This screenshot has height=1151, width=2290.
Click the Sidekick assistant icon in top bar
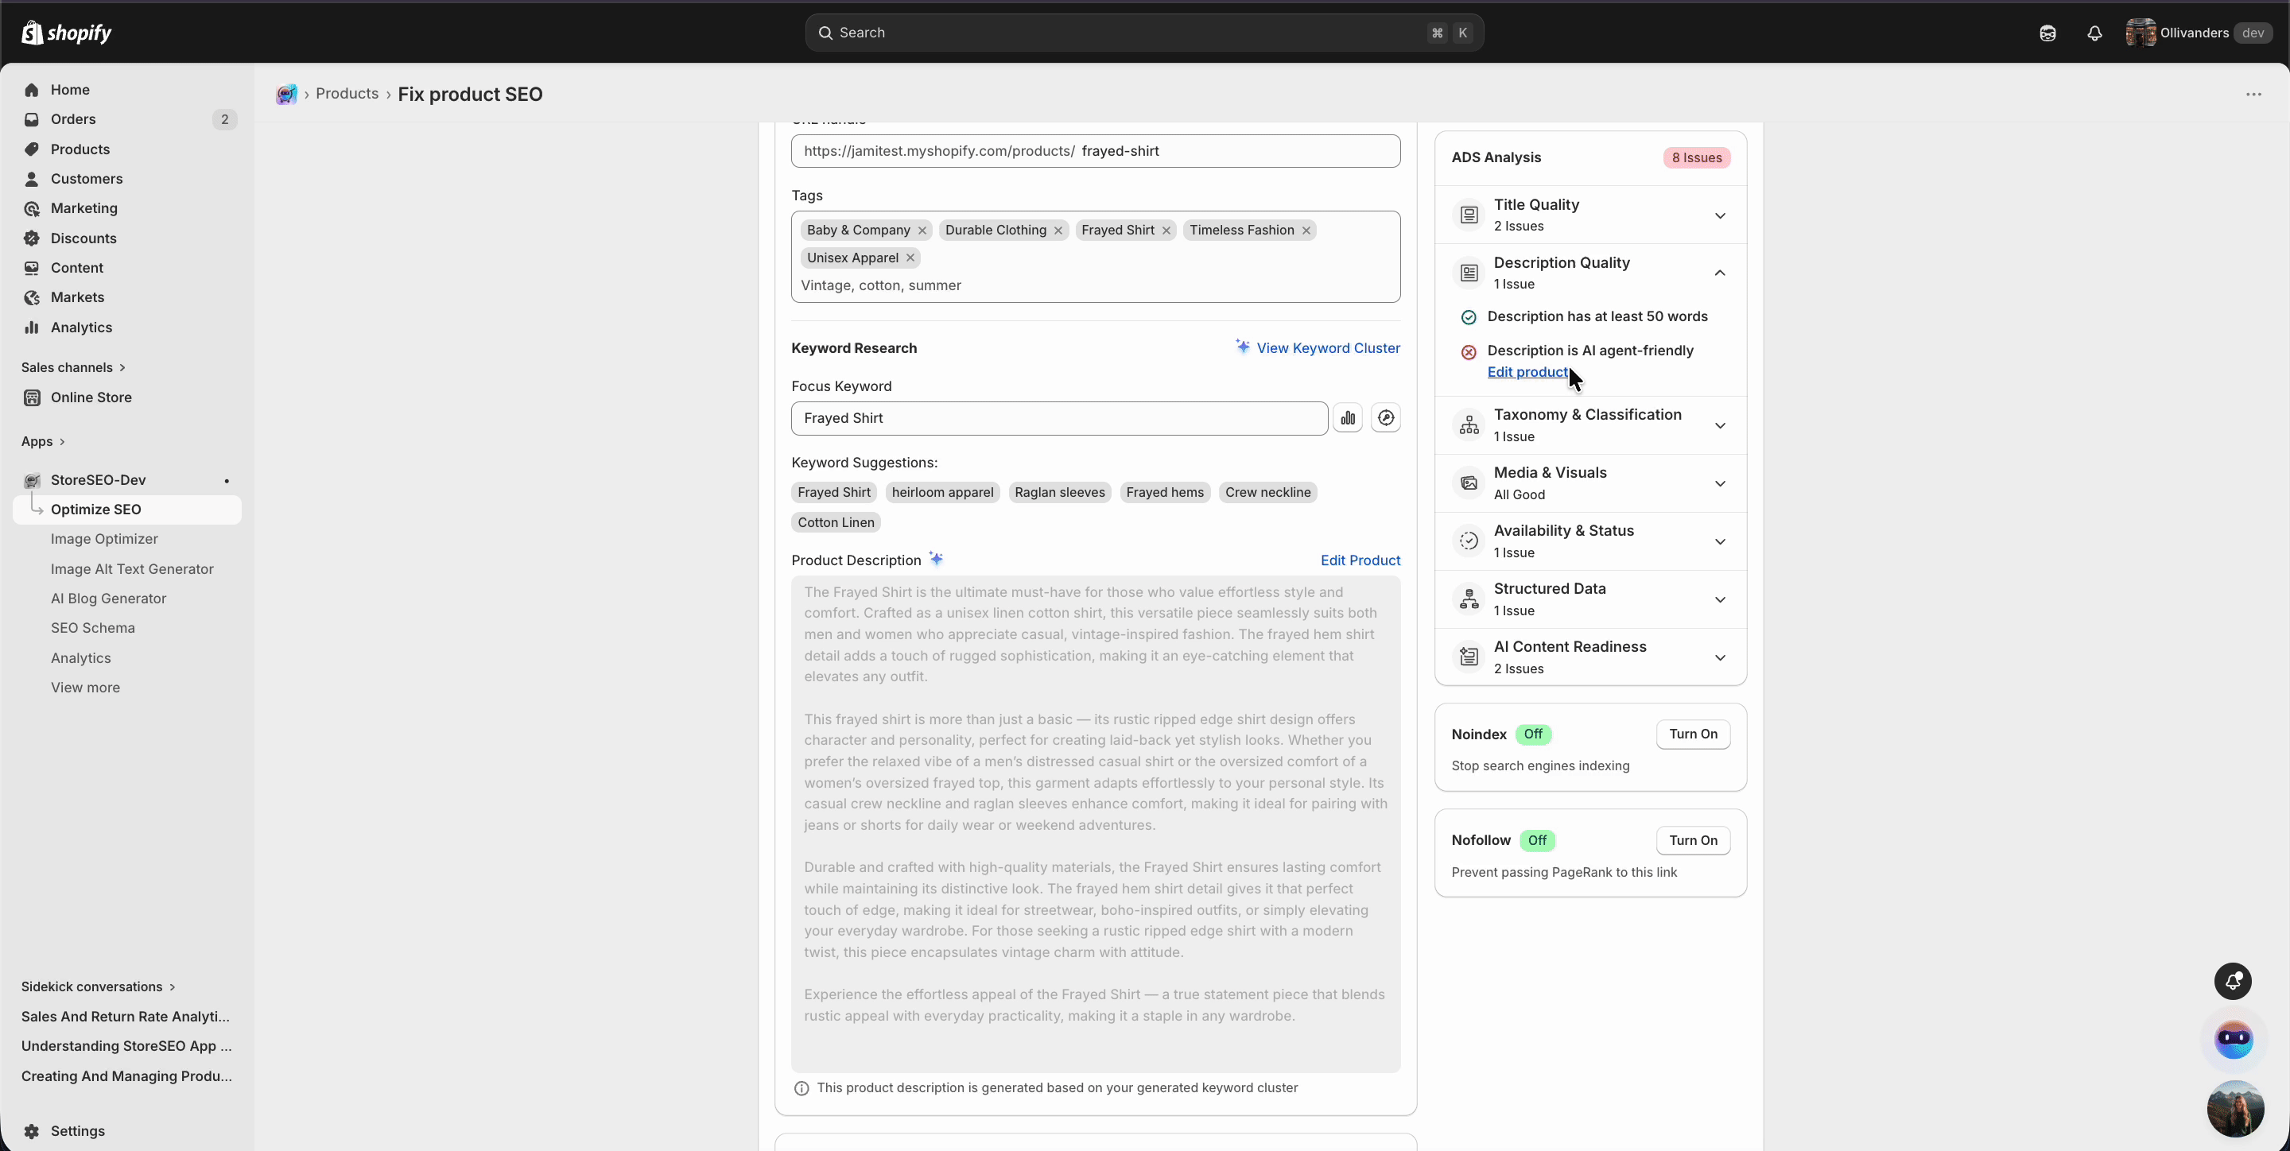coord(2048,33)
